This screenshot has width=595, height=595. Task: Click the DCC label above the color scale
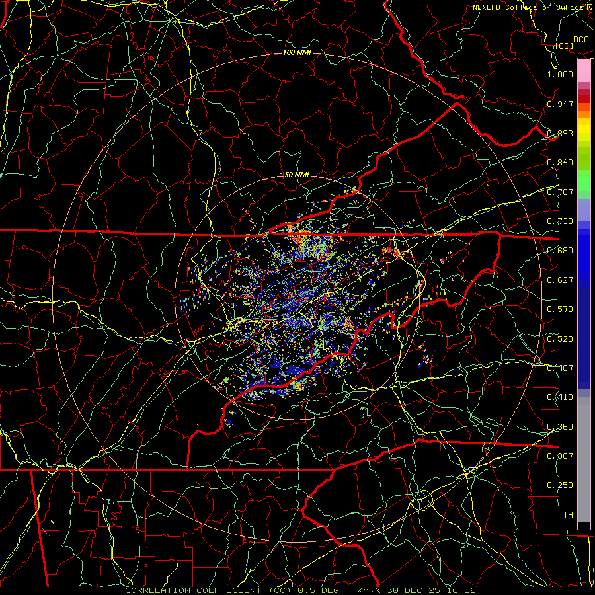[581, 40]
